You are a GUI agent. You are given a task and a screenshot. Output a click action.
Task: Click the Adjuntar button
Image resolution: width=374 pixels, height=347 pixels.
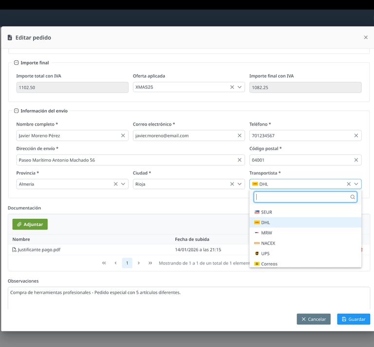tap(30, 224)
